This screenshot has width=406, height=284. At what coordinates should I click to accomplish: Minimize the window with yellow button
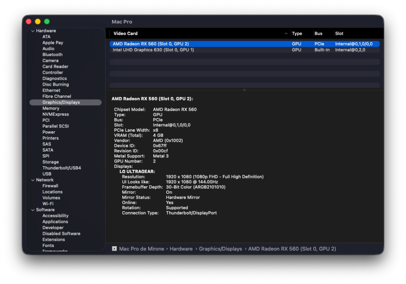click(38, 22)
